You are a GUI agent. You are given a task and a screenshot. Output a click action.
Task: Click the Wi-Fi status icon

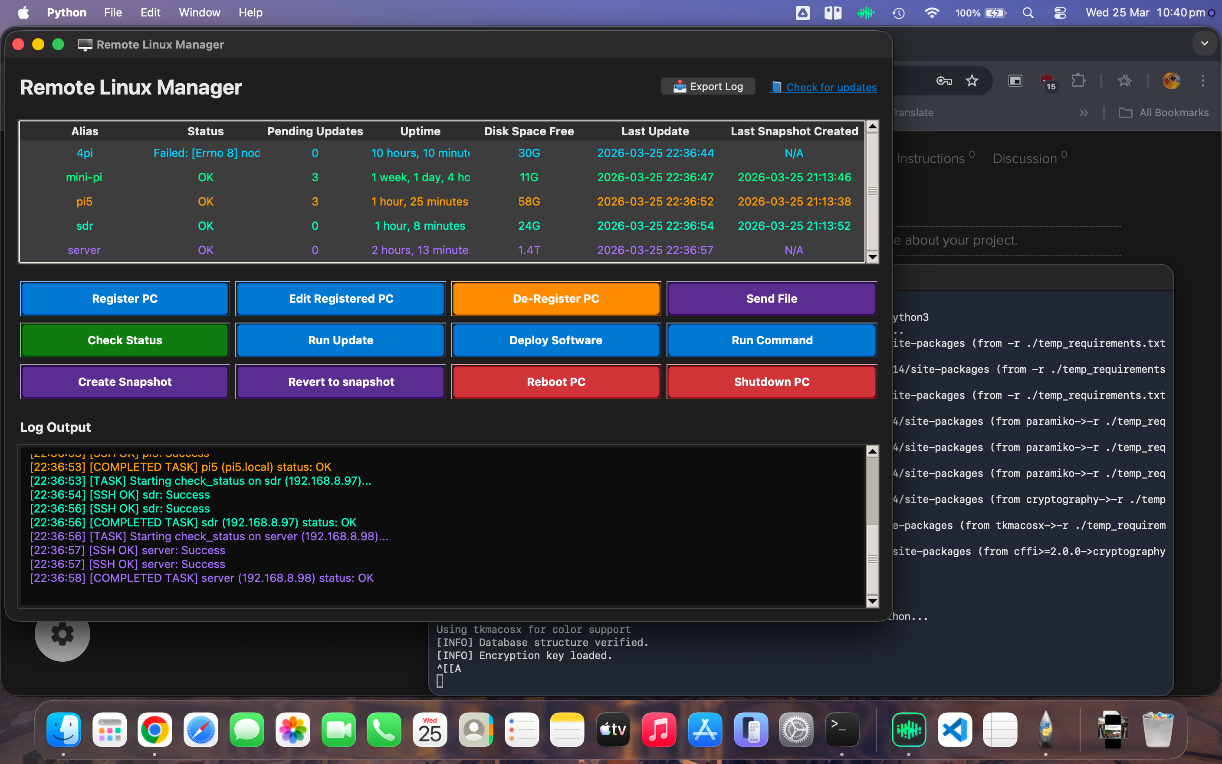click(931, 13)
